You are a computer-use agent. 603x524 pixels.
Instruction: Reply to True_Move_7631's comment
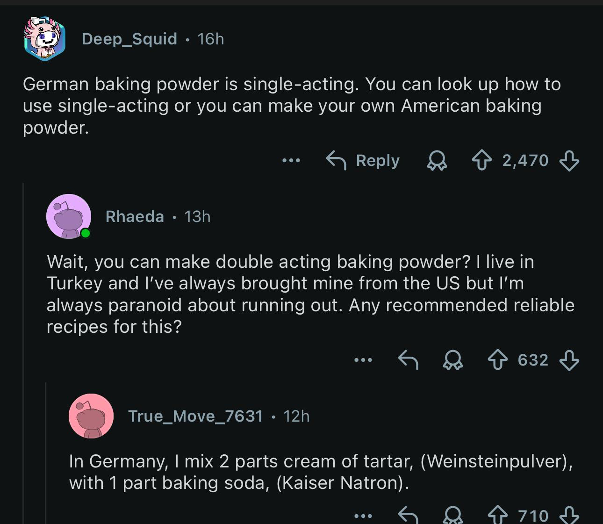point(408,515)
